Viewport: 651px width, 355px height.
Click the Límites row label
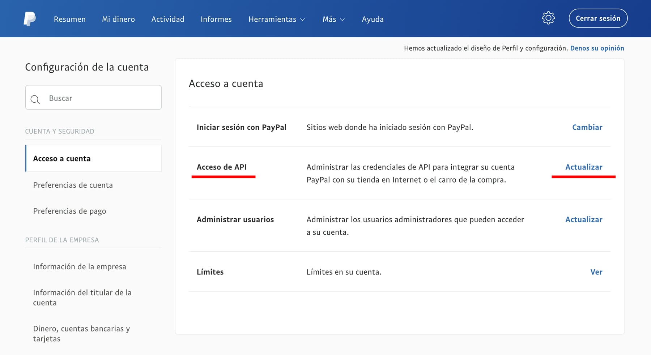tap(210, 272)
